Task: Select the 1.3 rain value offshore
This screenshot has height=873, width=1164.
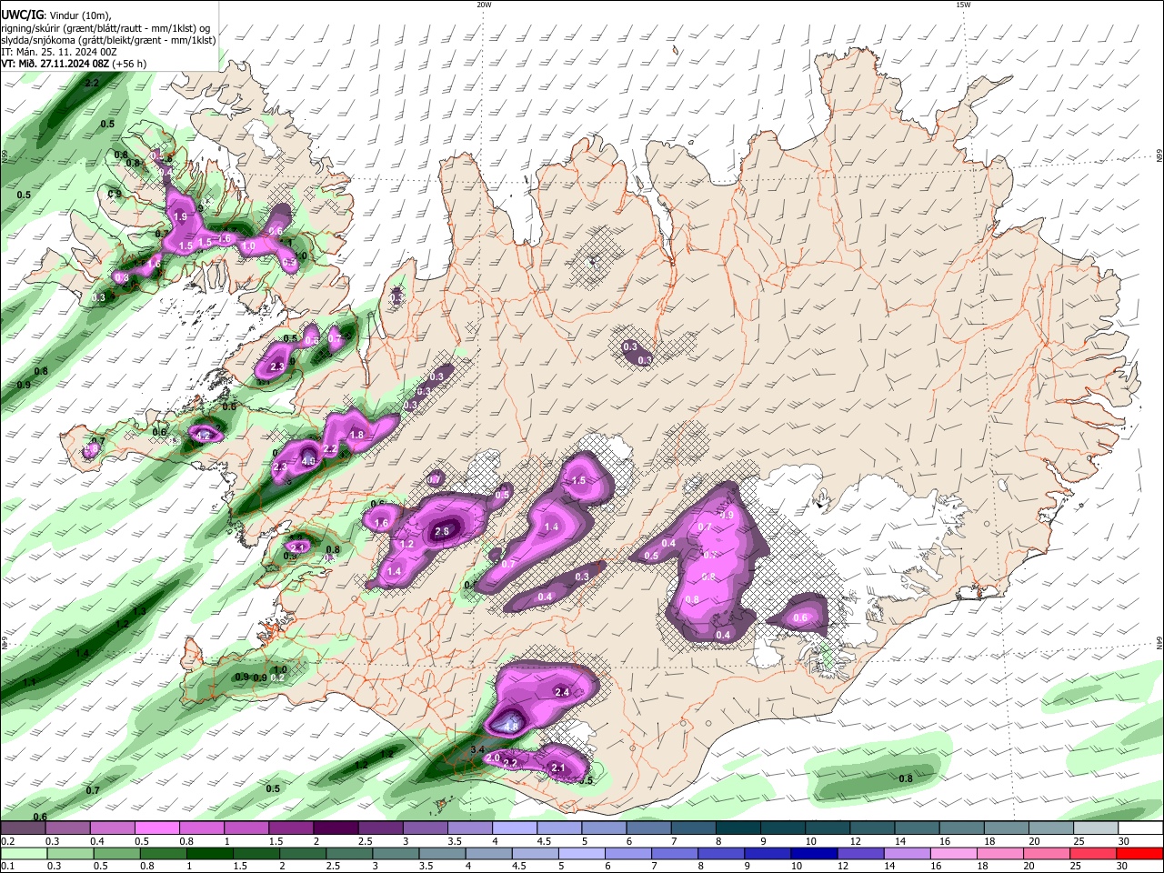Action: click(139, 612)
